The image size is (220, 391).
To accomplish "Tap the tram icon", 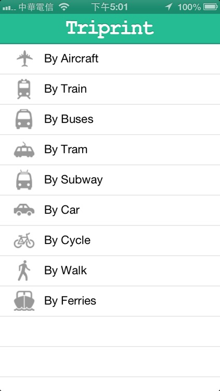I will [x=24, y=150].
